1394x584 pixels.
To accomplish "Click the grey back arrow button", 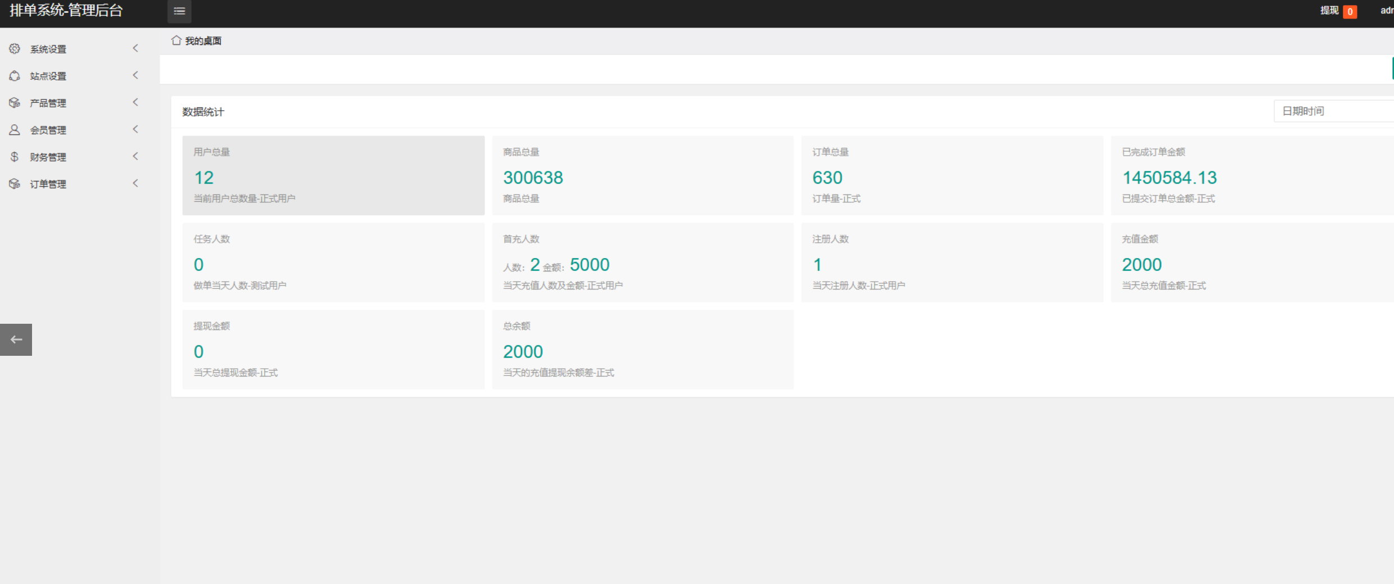I will click(x=16, y=339).
